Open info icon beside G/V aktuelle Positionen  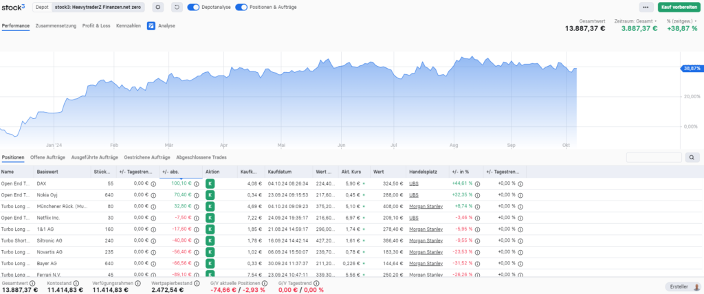tap(265, 283)
